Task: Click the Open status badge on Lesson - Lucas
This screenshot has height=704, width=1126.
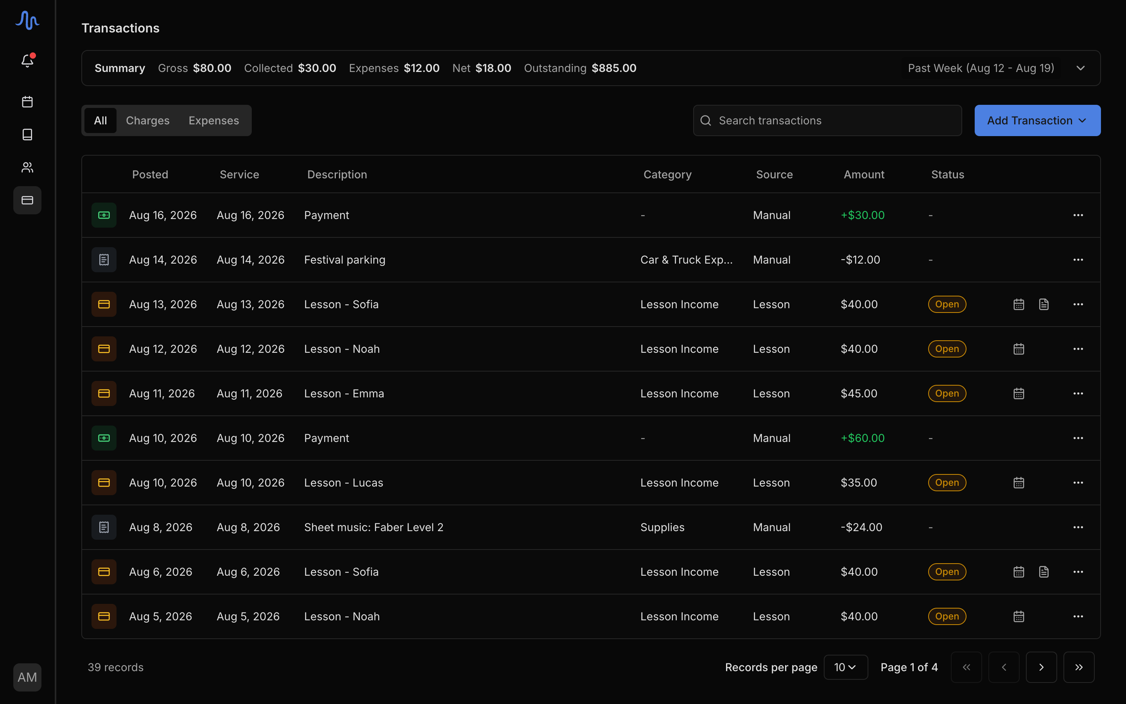Action: point(947,483)
